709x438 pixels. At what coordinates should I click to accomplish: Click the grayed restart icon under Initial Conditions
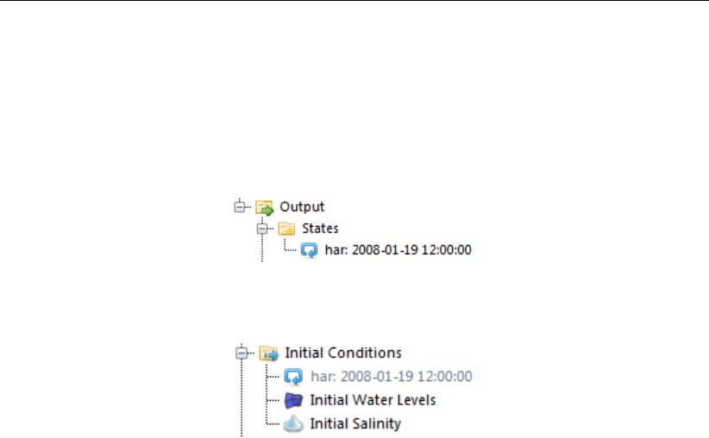pos(293,376)
